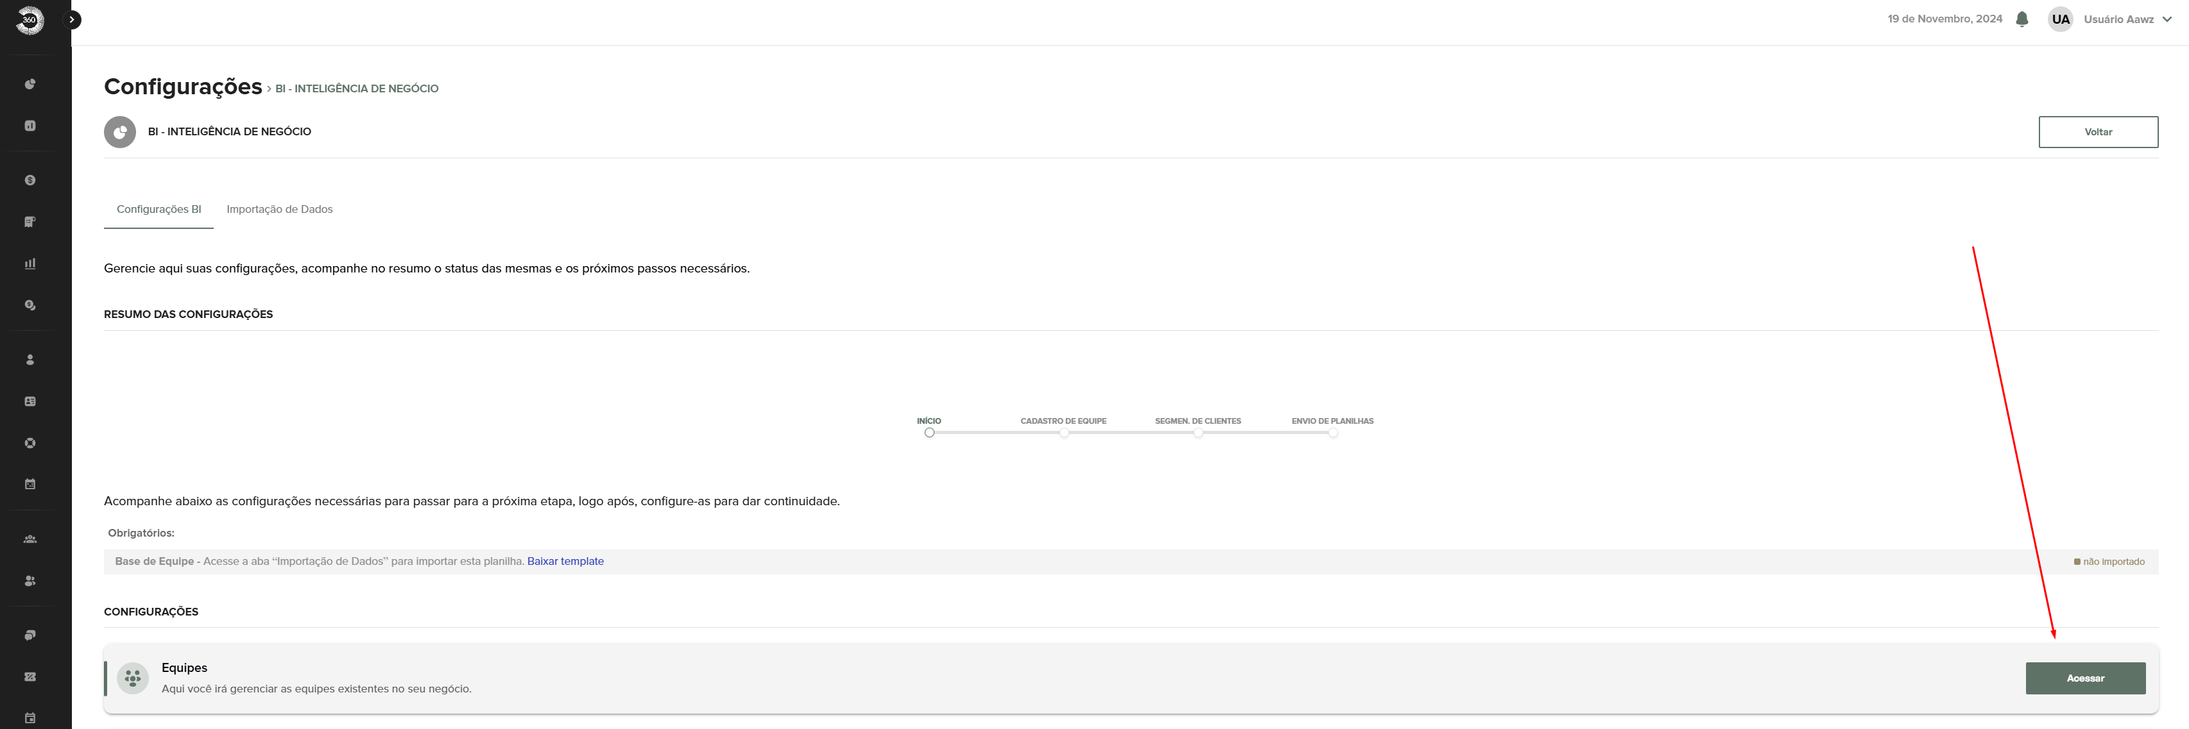The width and height of the screenshot is (2189, 729).
Task: Open the lifebuoy support sidebar icon
Action: pyautogui.click(x=30, y=443)
